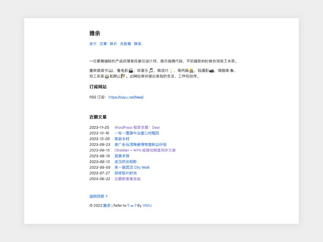Open the 联系 navigation item
The height and width of the screenshot is (242, 323).
pos(138,43)
